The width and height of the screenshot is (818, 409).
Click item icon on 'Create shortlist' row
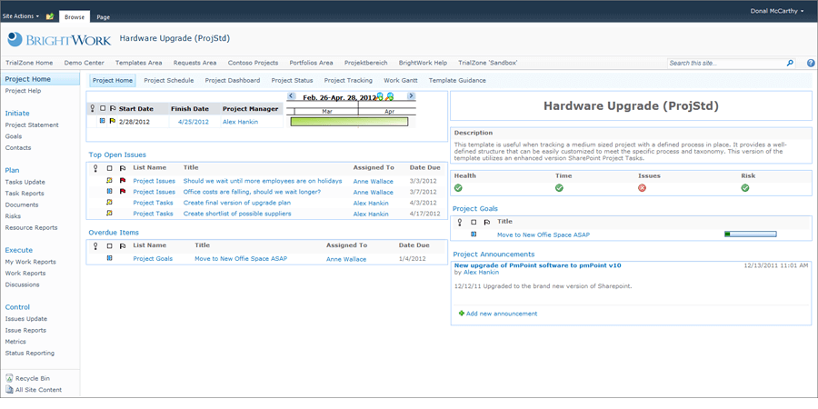click(x=110, y=214)
